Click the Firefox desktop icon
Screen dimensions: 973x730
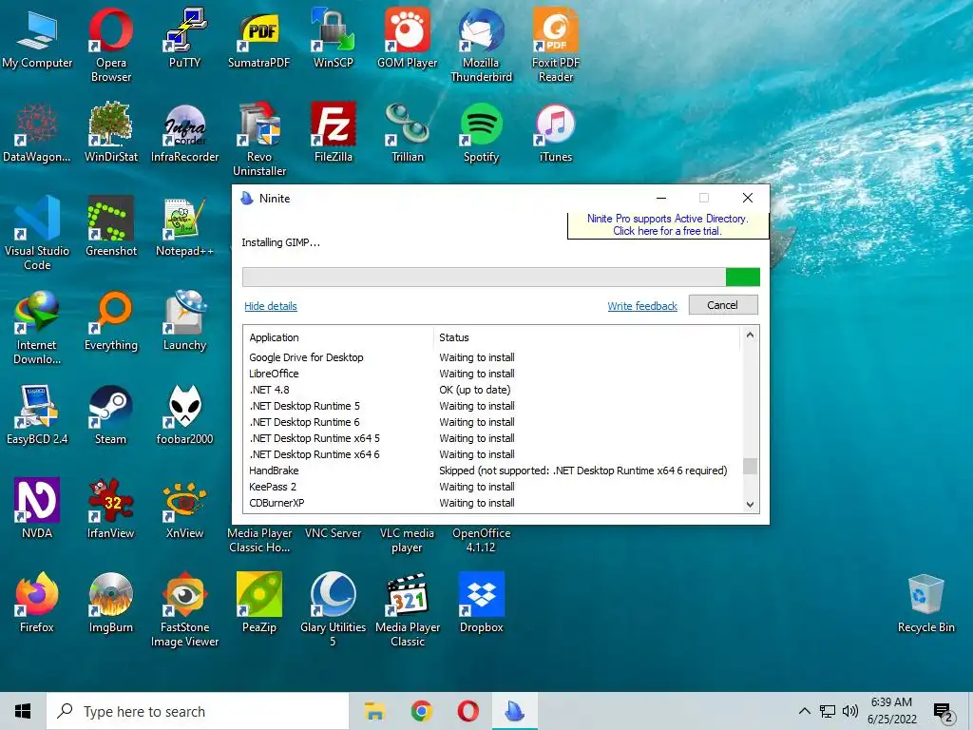37,602
